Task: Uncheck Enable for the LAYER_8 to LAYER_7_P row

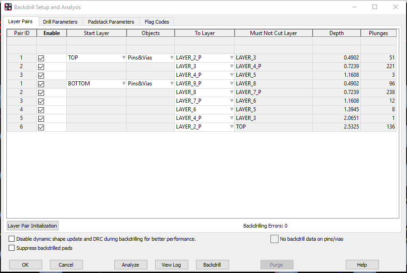Action: [41, 93]
